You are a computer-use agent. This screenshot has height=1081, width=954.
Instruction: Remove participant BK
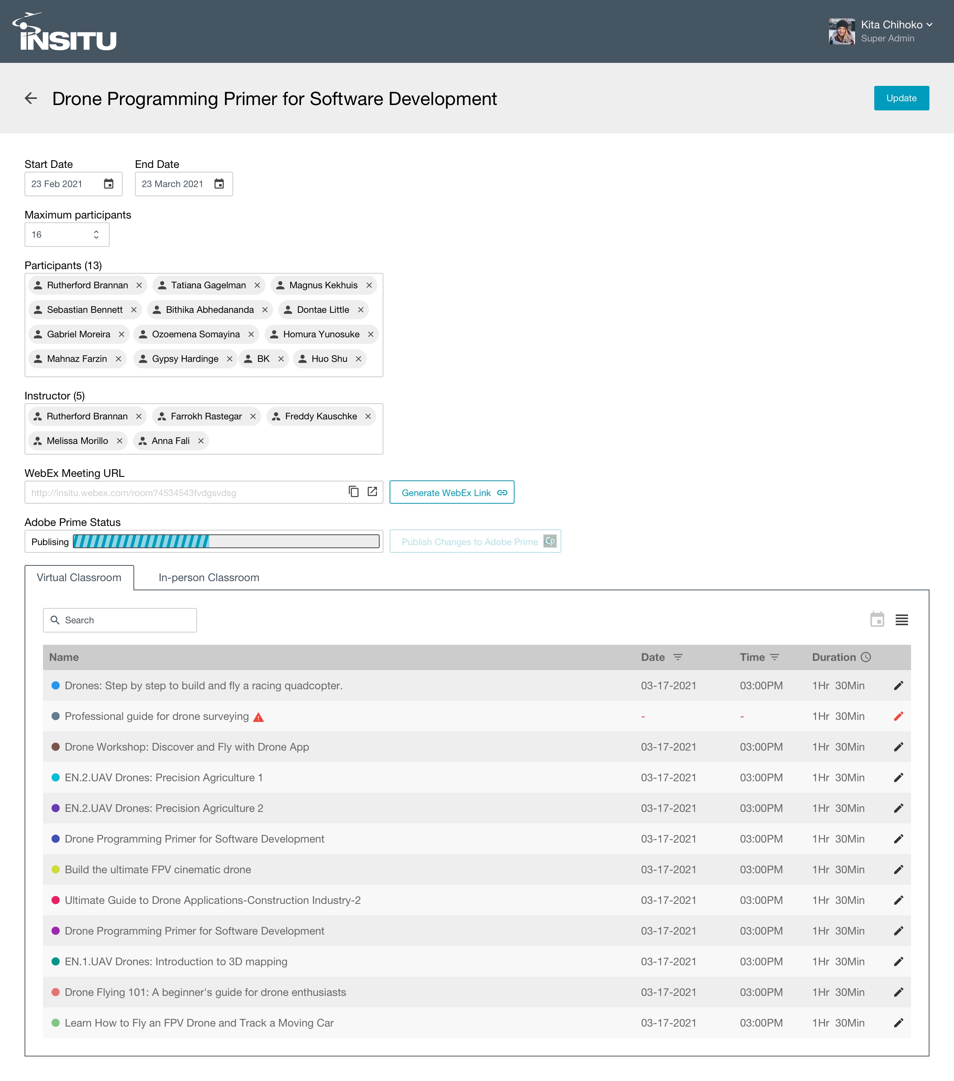pyautogui.click(x=281, y=358)
